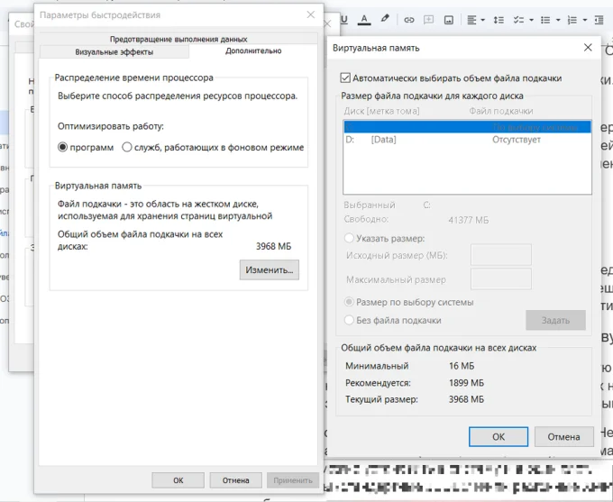613x502 pixels.
Task: Expand the bulleted list dropdown arrow
Action: click(x=558, y=20)
